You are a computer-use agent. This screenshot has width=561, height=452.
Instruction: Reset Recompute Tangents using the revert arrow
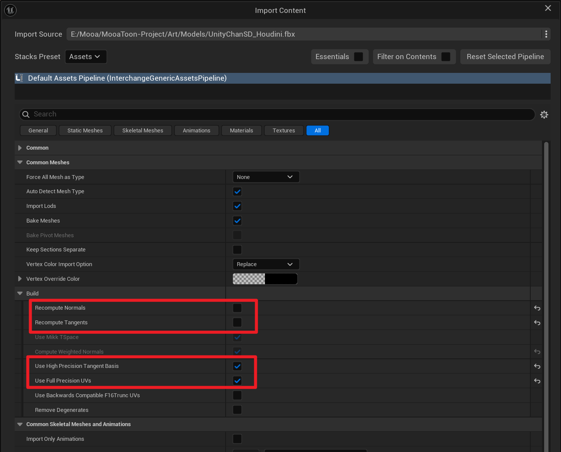(x=537, y=323)
